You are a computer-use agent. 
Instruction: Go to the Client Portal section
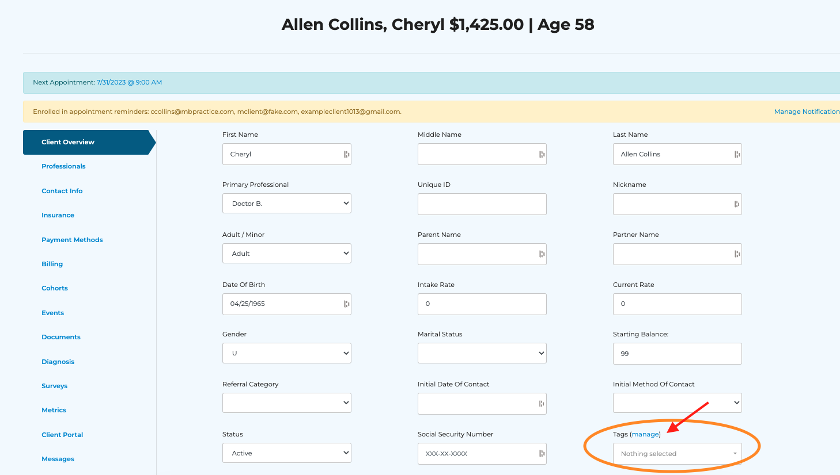pyautogui.click(x=62, y=435)
